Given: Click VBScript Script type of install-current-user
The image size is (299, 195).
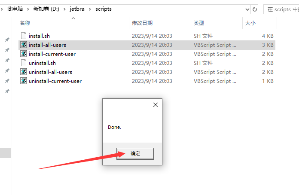Looking at the screenshot, I should click(x=215, y=54).
